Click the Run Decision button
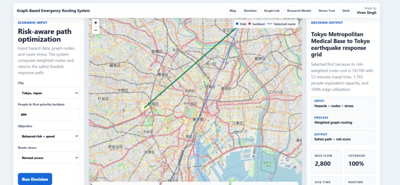400x185 pixels. [35, 179]
